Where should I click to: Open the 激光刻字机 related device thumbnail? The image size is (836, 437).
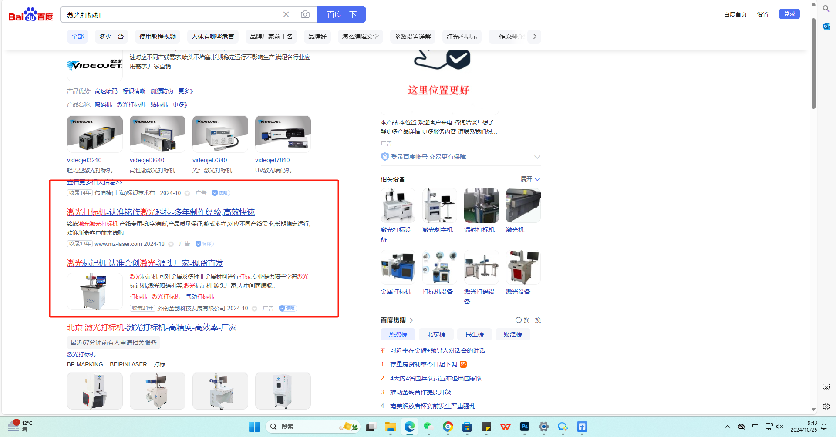click(440, 205)
